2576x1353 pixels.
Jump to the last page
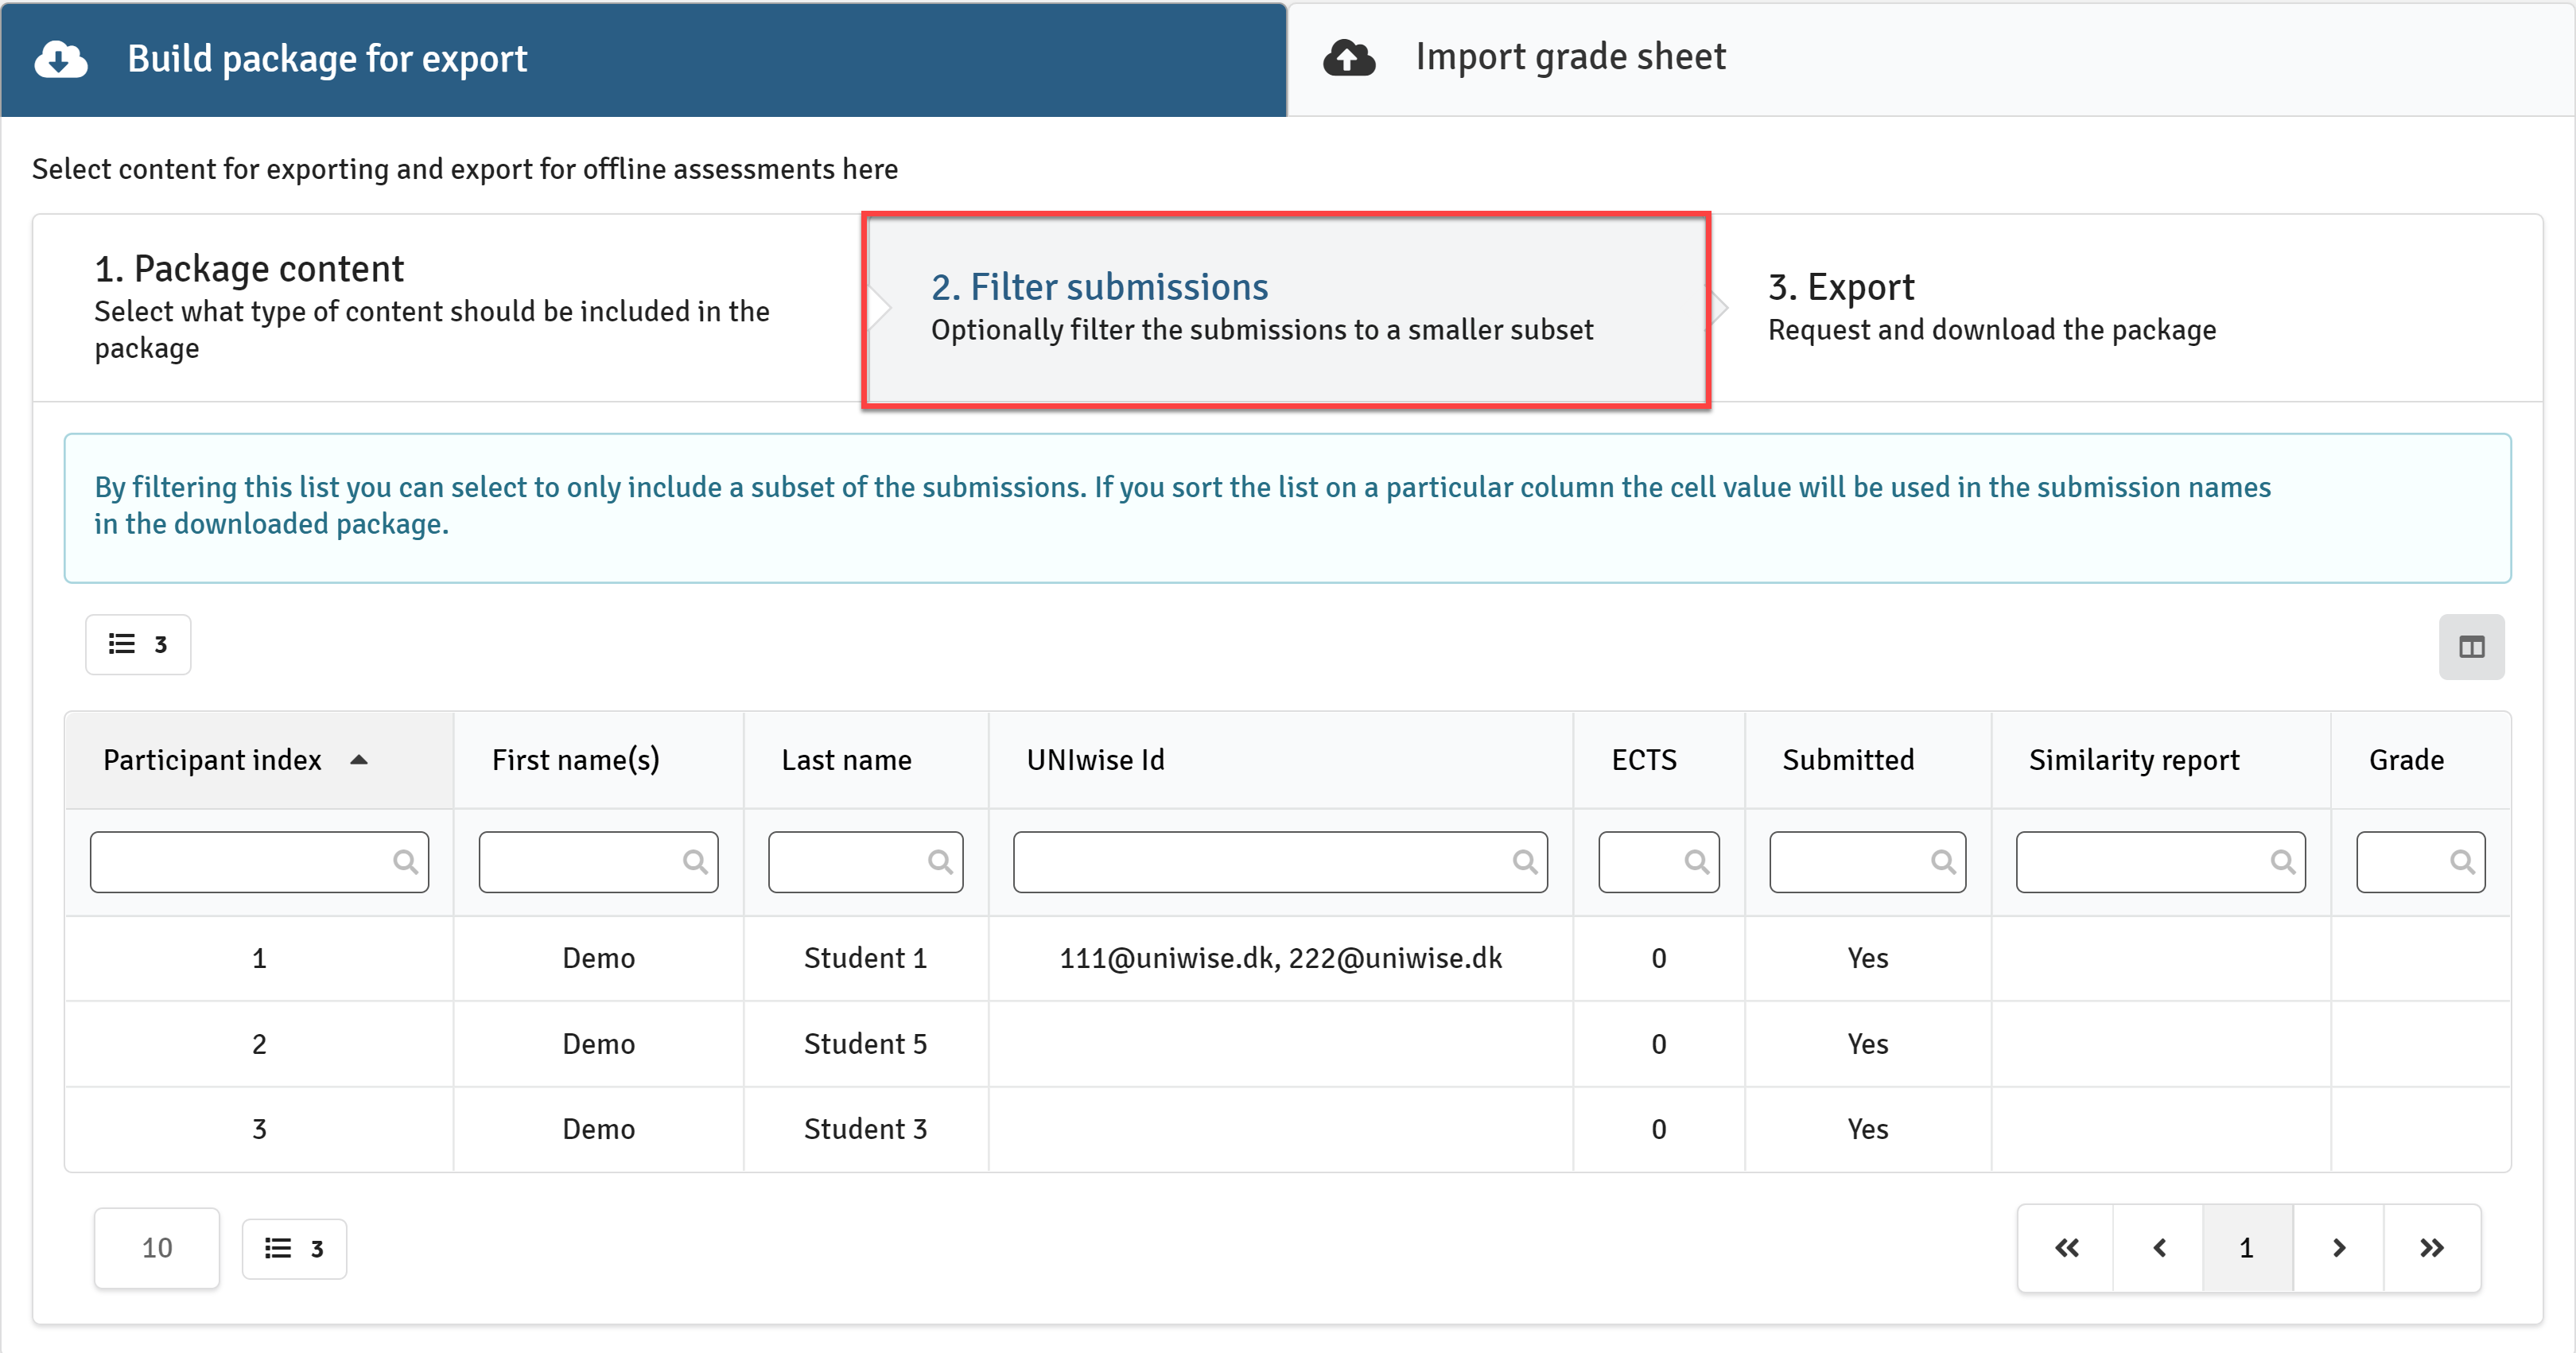[2432, 1248]
